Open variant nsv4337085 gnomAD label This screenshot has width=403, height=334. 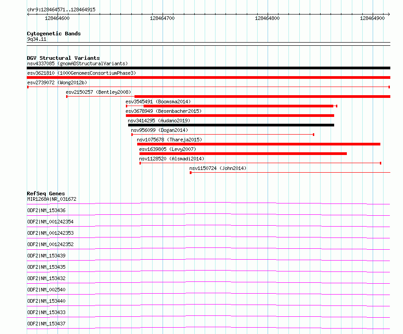coord(77,63)
